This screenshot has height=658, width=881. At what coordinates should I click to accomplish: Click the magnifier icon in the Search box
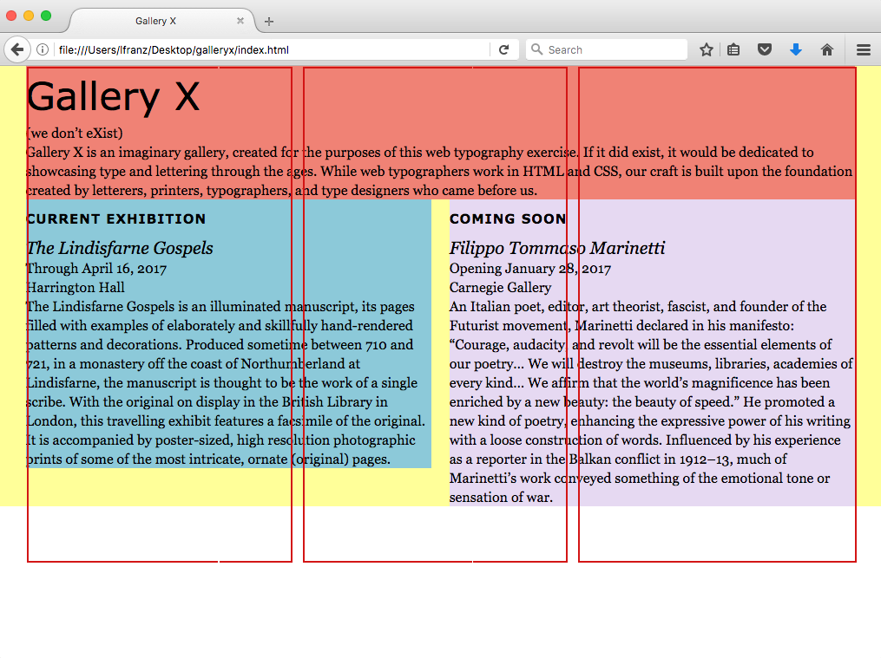click(x=536, y=50)
